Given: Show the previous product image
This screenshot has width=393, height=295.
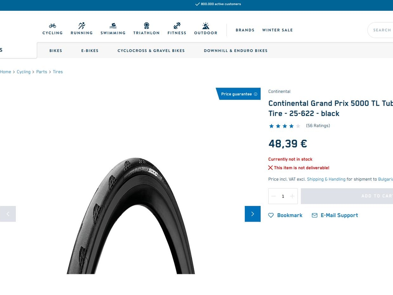Looking at the screenshot, I should 8,214.
